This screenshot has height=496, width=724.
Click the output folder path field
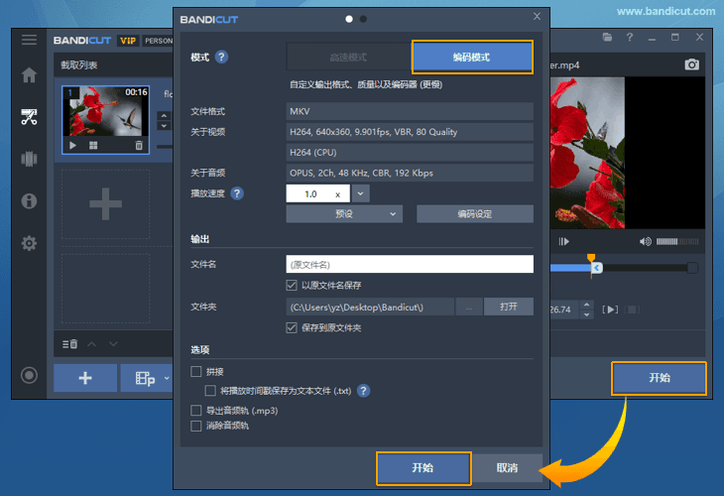[370, 307]
